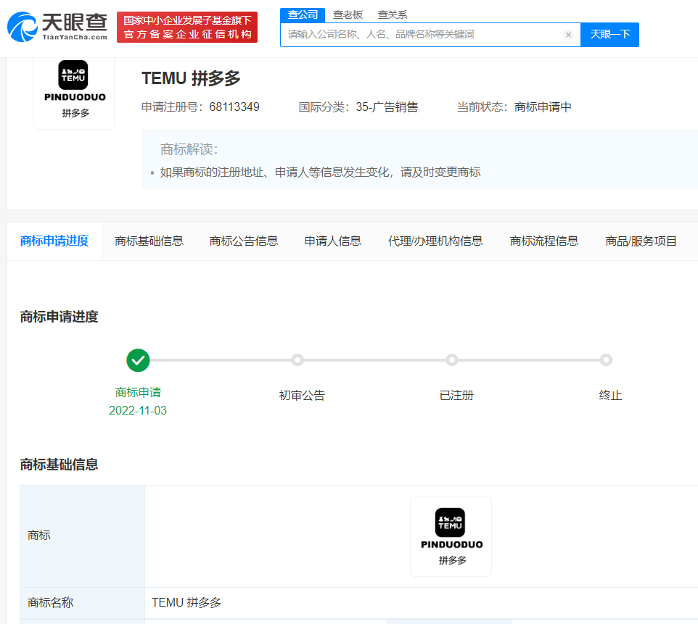Click the 商标申请进度 section heading
Viewport: 698px width, 624px height.
tap(59, 317)
